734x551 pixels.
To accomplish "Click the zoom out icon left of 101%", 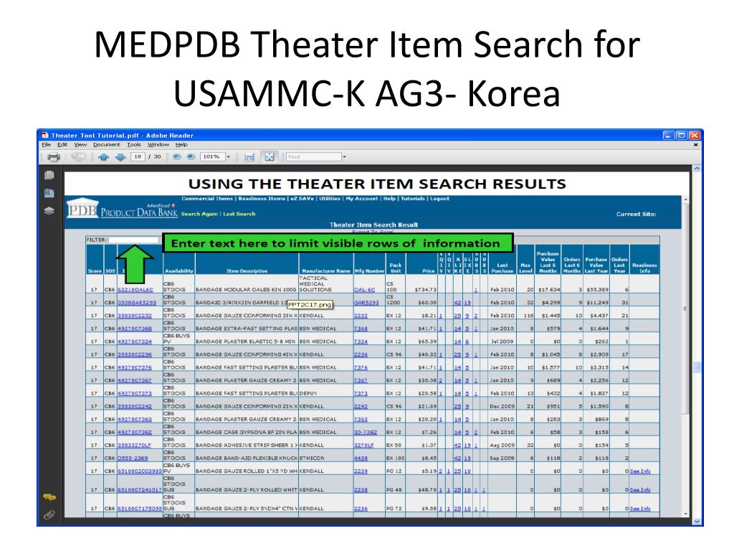I will [x=176, y=157].
